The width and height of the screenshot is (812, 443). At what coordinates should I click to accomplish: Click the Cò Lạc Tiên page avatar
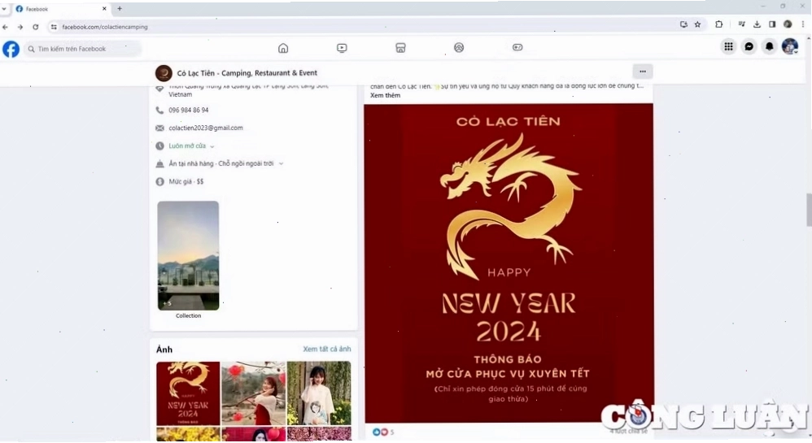click(164, 73)
